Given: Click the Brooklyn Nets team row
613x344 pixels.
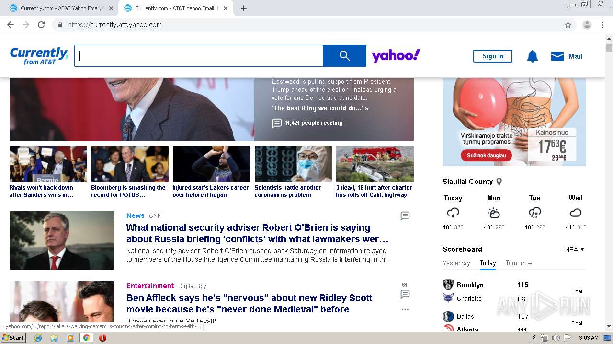Looking at the screenshot, I should pyautogui.click(x=486, y=285).
